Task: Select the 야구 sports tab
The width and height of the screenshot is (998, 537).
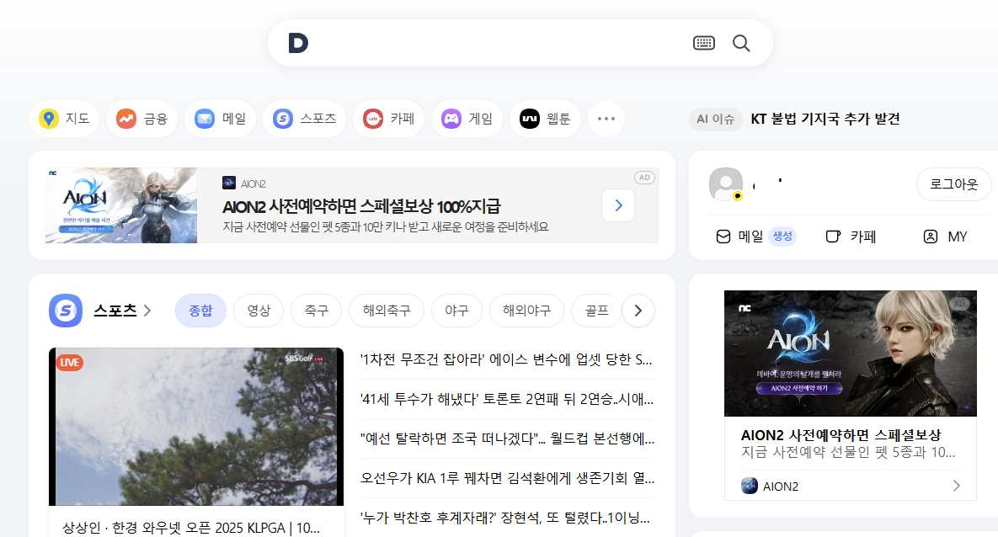Action: point(456,311)
